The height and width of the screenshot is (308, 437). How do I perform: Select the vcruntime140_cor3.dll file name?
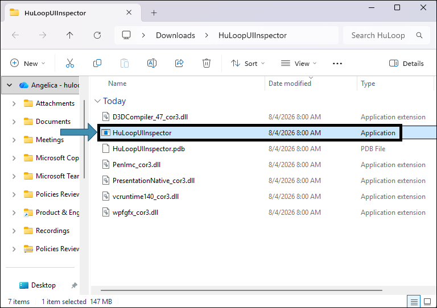[146, 197]
